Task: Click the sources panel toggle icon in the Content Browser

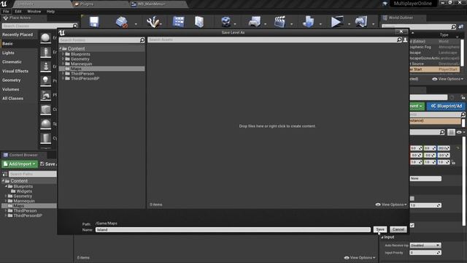Action: click(5, 174)
